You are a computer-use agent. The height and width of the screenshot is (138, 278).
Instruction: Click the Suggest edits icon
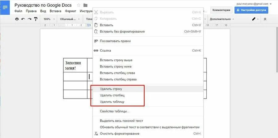point(96,41)
